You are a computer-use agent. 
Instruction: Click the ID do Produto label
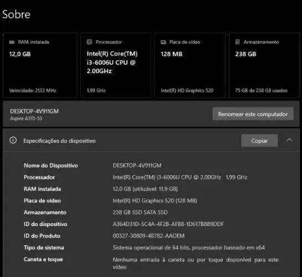coord(42,236)
